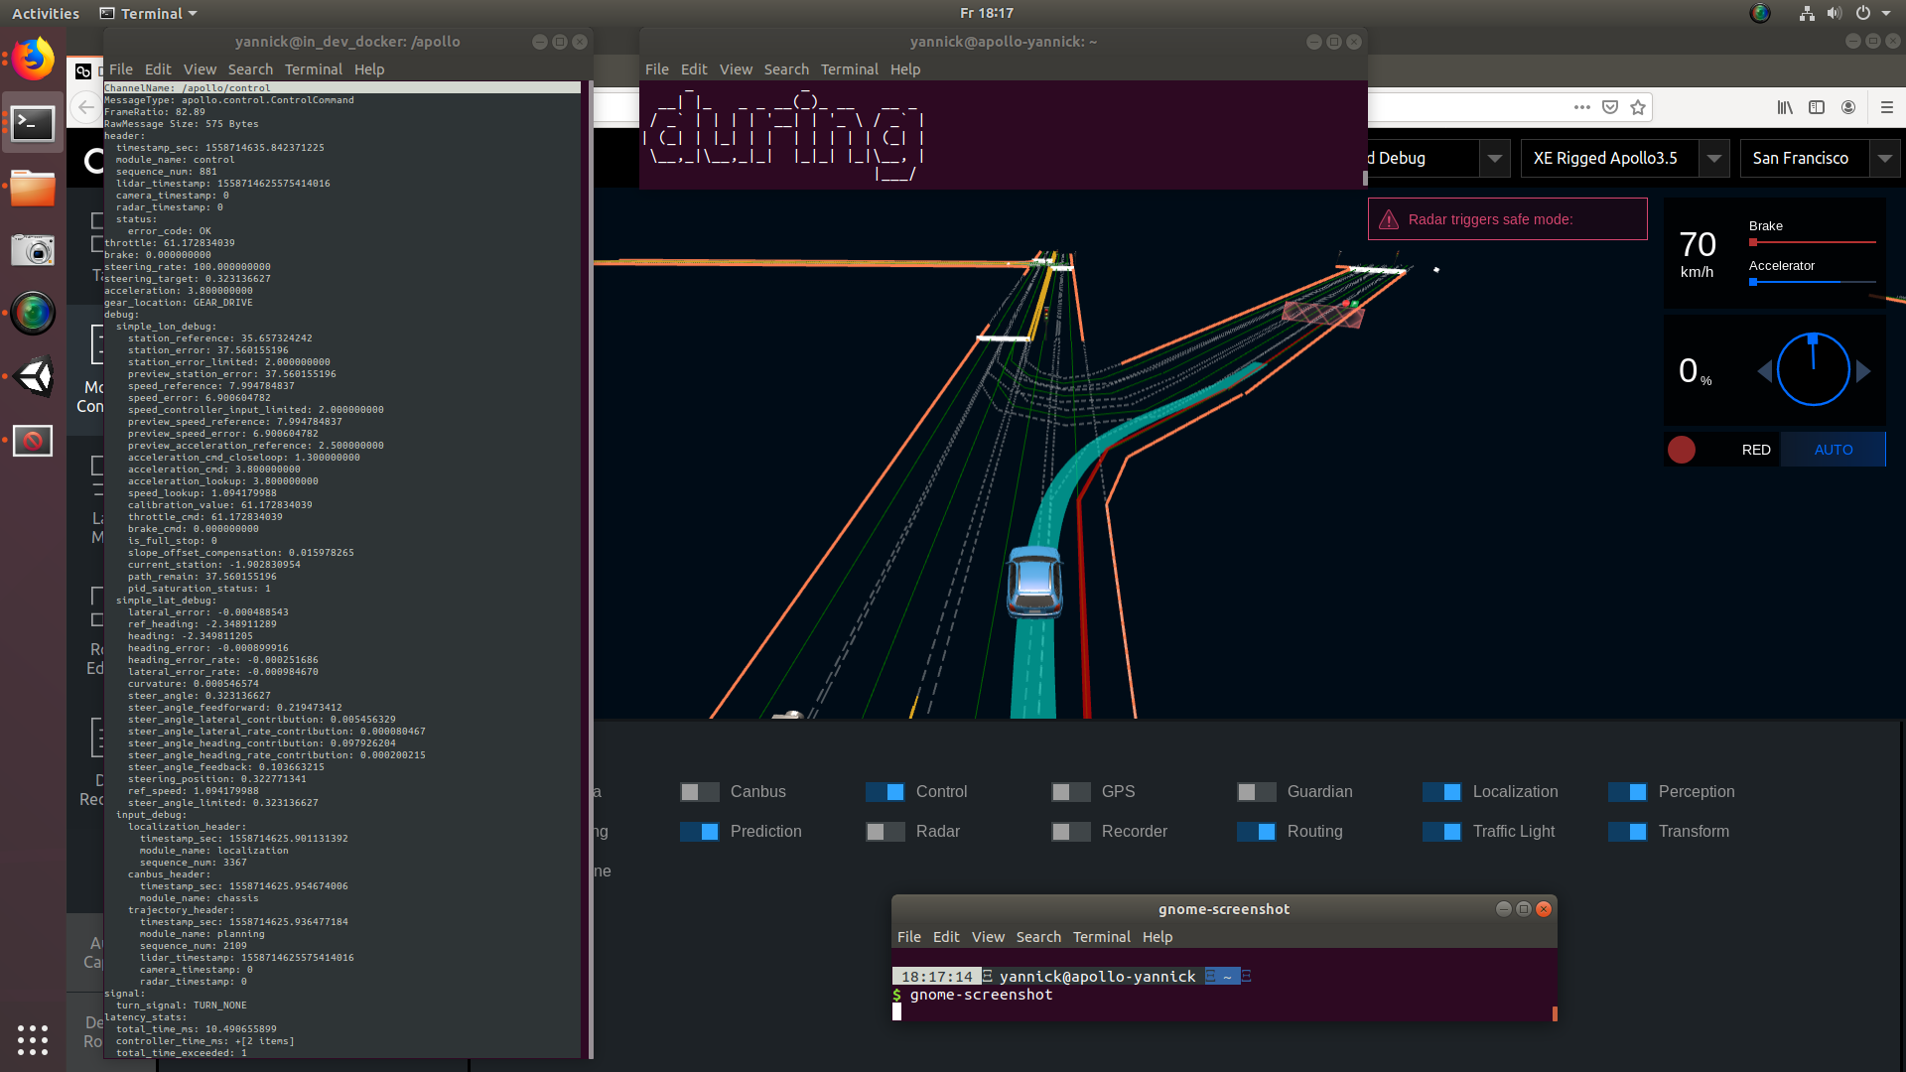This screenshot has width=1906, height=1072.
Task: Open Firefox page actions three-dots menu
Action: point(1582,107)
